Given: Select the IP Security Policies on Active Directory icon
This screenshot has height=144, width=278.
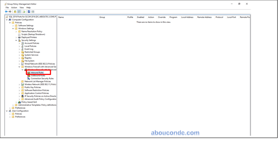Looking at the screenshot, I should point(23,96).
